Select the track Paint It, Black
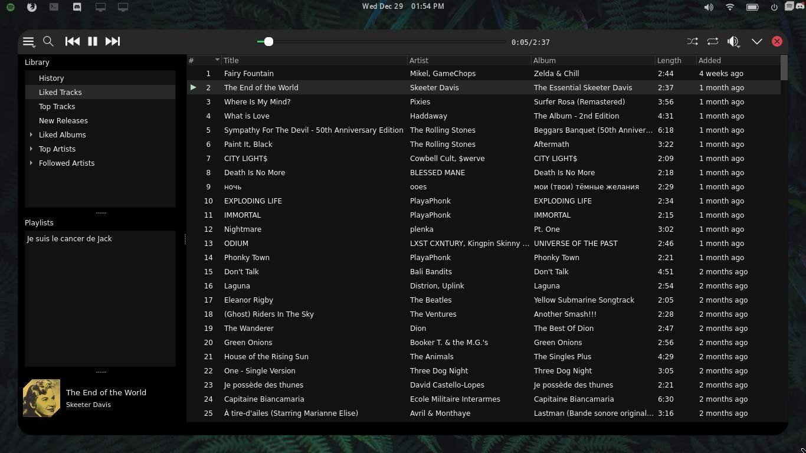This screenshot has height=453, width=806. coord(248,145)
